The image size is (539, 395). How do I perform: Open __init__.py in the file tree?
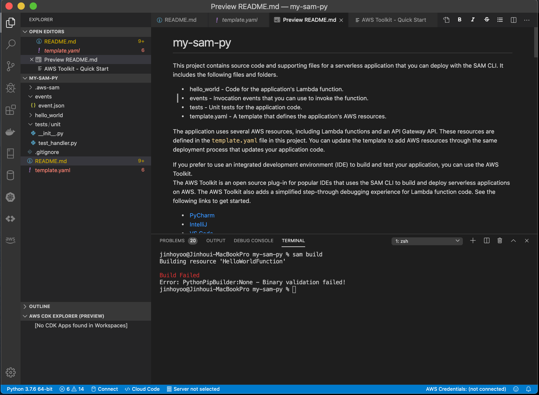(x=86, y=133)
